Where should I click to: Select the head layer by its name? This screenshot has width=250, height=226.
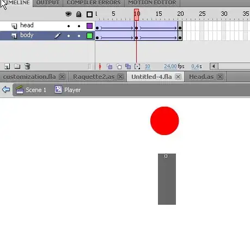click(27, 25)
